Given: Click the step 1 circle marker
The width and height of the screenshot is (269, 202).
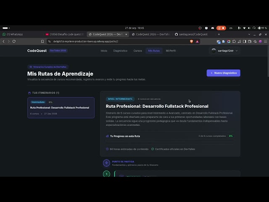Looking at the screenshot, I should (x=106, y=174).
